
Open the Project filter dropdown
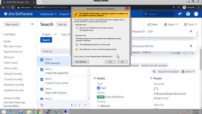pyautogui.click(x=49, y=35)
